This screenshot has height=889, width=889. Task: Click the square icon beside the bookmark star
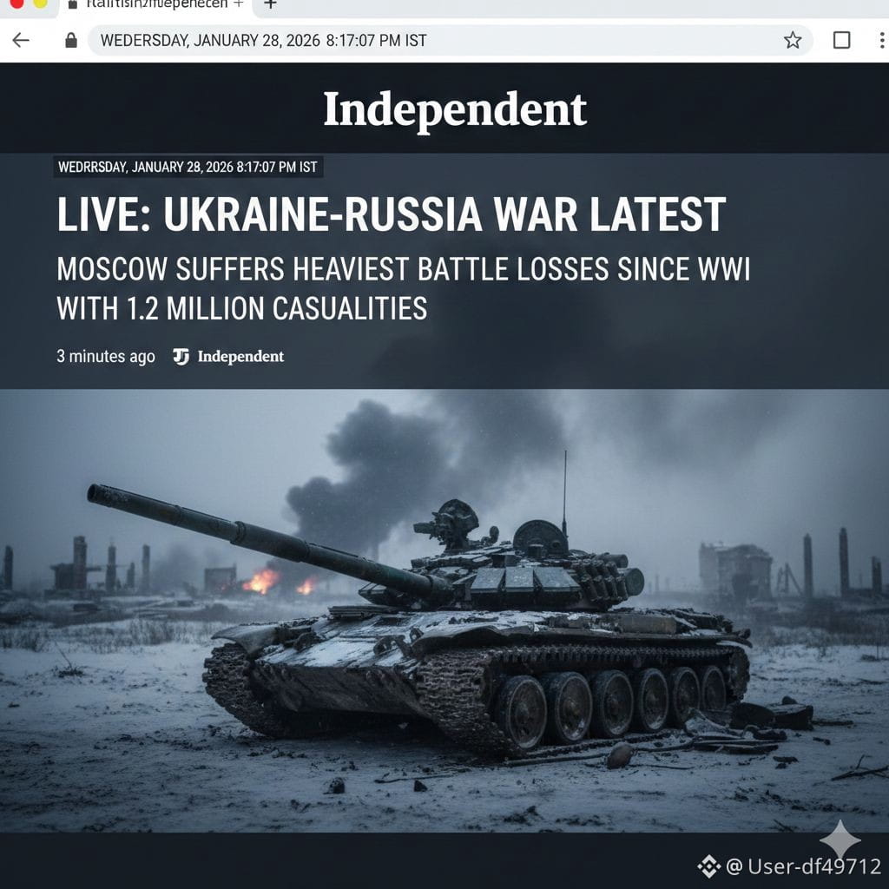coord(841,40)
